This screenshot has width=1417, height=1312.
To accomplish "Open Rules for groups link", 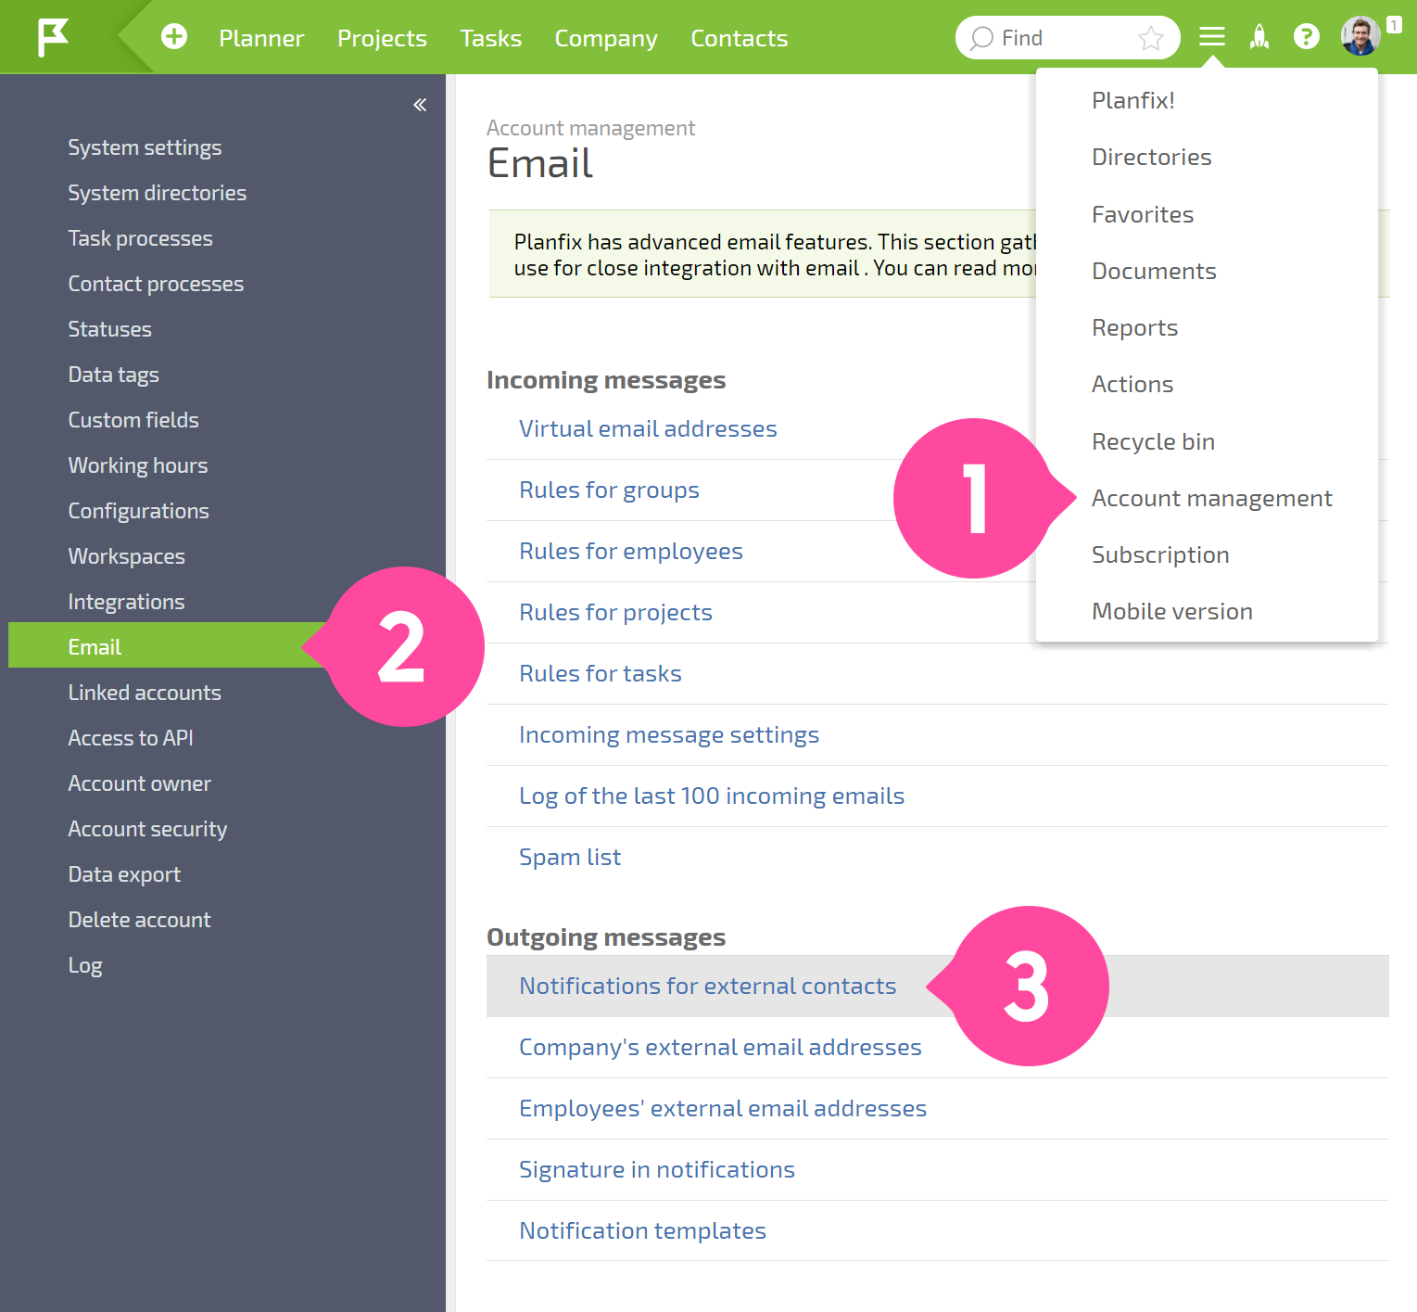I will click(609, 490).
